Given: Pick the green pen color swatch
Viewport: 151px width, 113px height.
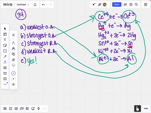Looking at the screenshot, I should click(13, 84).
